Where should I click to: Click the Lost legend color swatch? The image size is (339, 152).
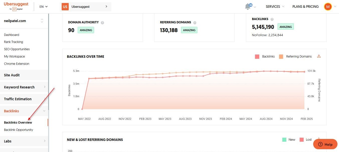[x=302, y=140]
